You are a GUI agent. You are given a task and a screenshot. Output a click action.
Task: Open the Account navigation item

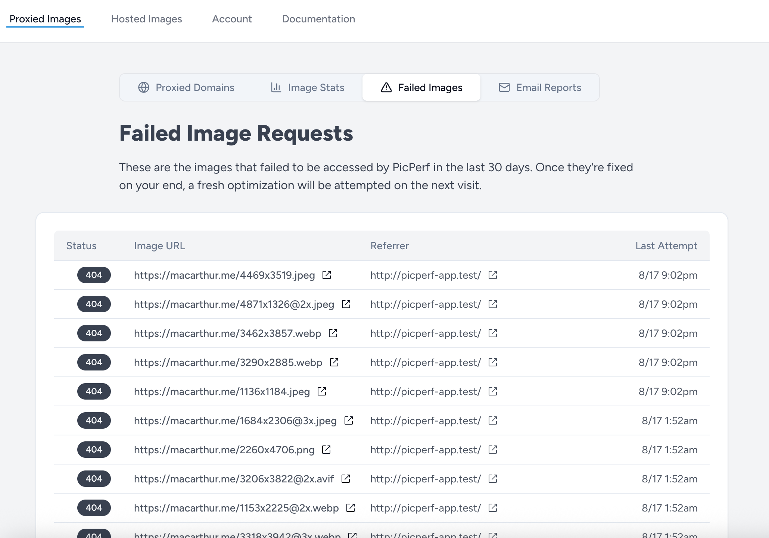[x=232, y=19]
